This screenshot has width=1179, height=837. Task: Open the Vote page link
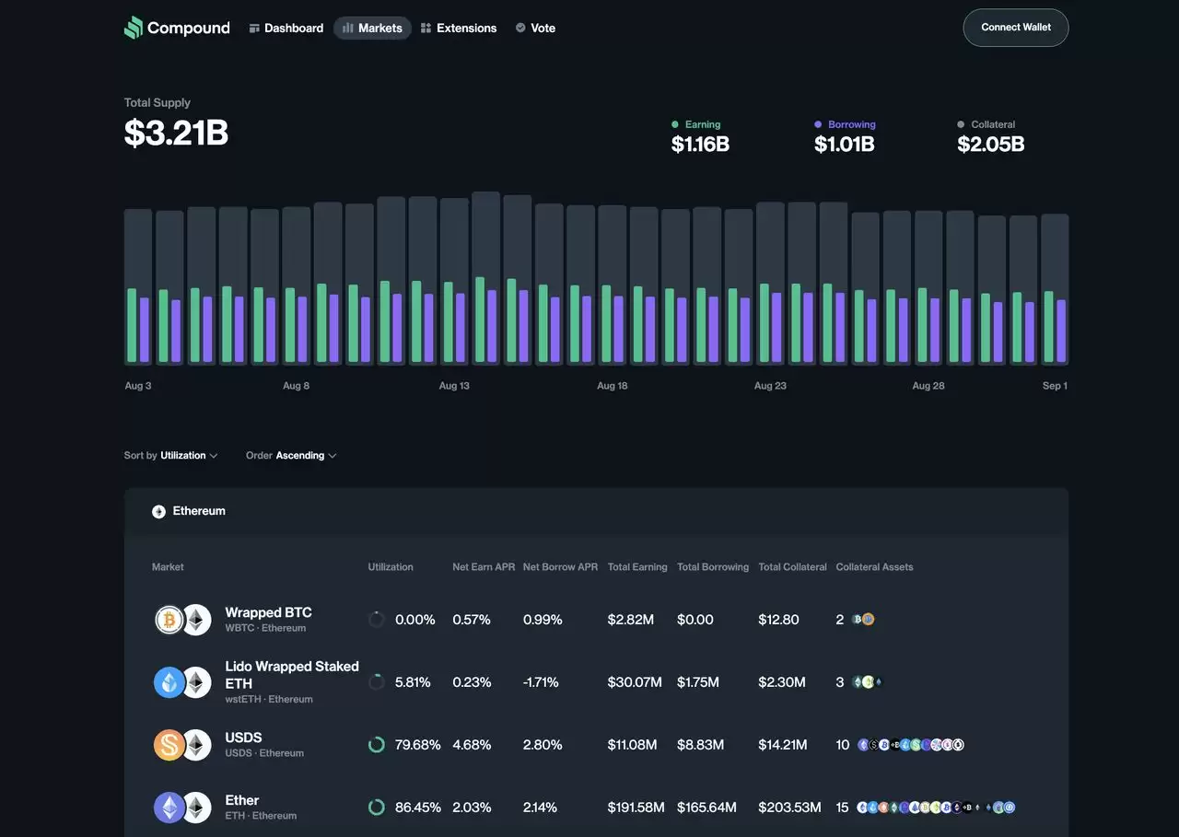pos(535,29)
